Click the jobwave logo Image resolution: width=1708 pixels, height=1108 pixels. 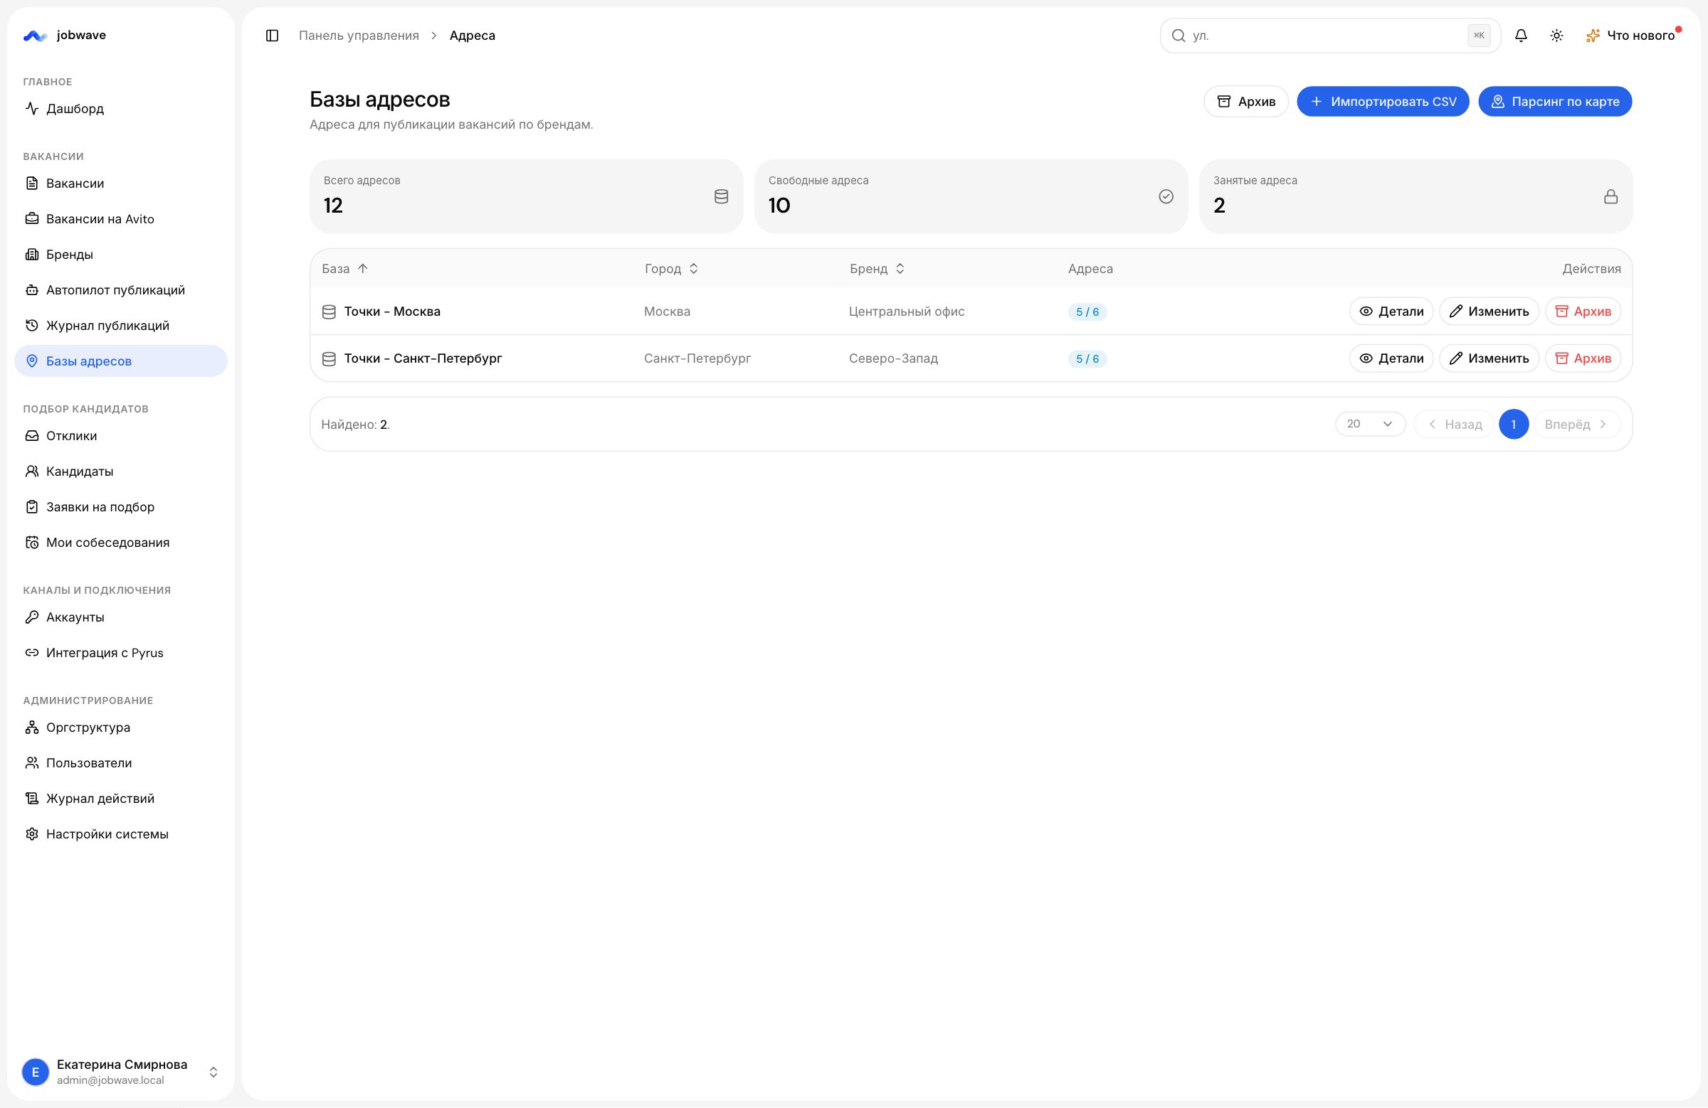pyautogui.click(x=65, y=35)
